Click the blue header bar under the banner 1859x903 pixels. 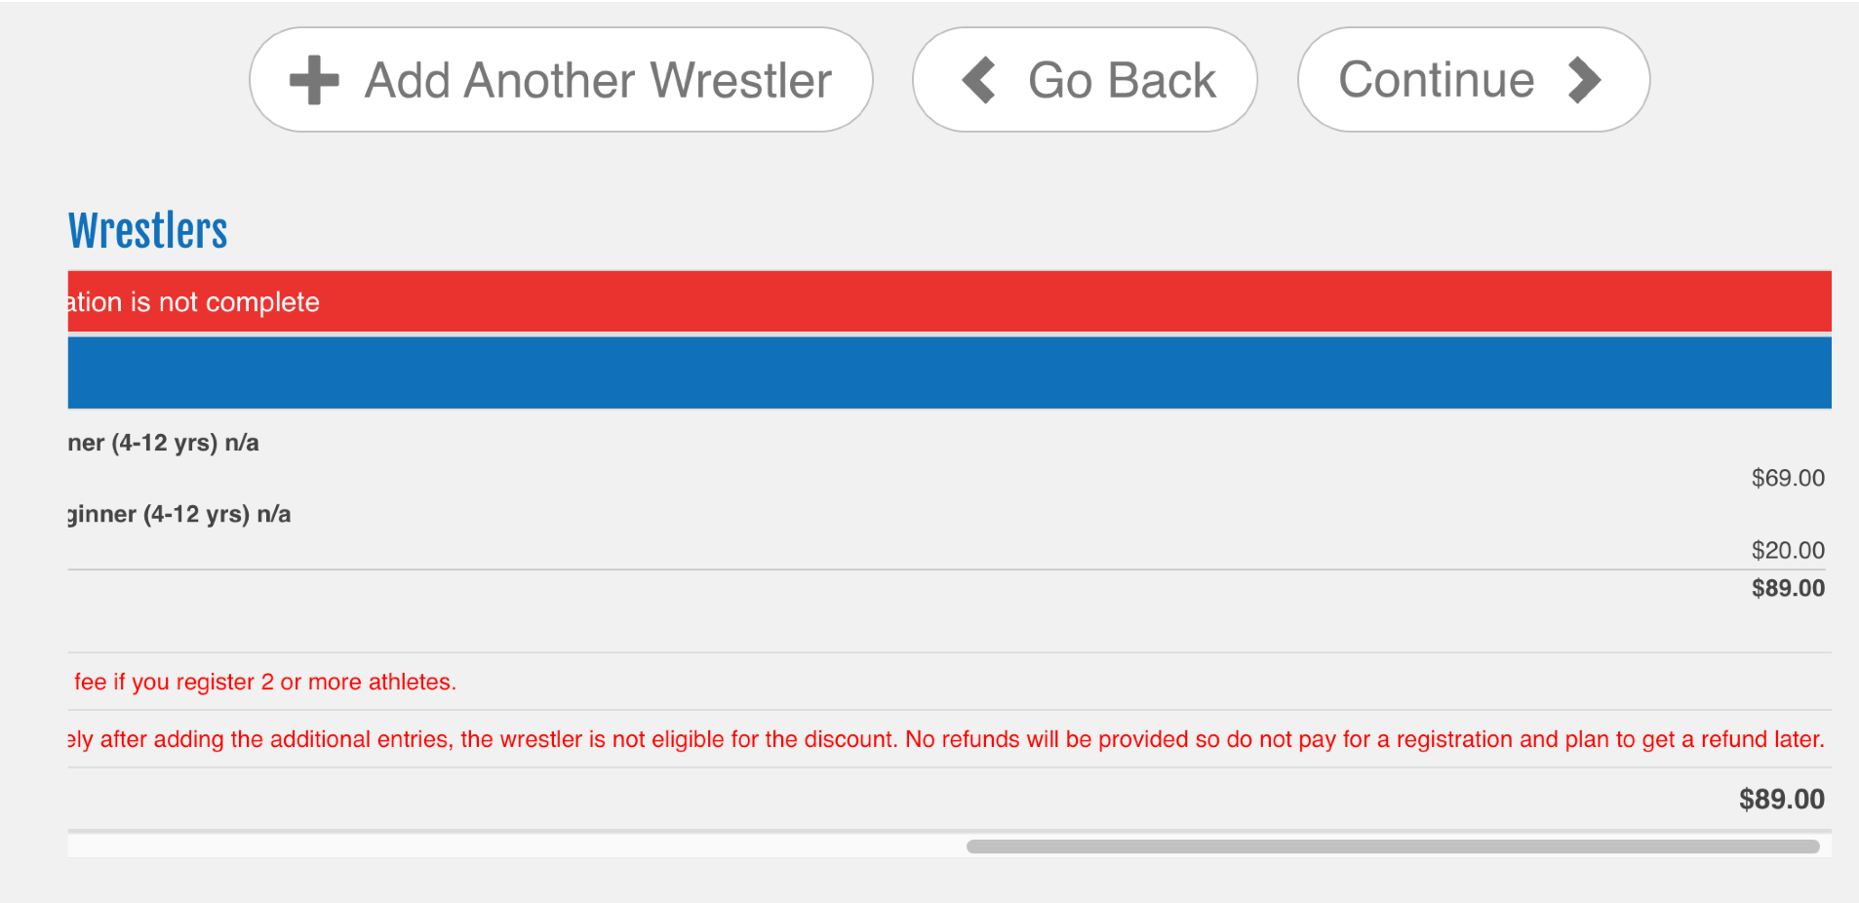point(948,373)
